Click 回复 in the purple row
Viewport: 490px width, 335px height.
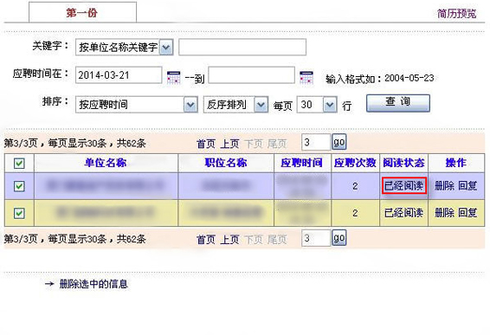tap(467, 186)
